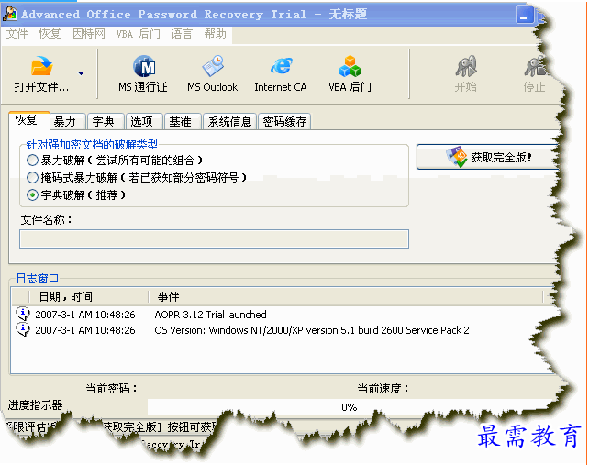Launch MS 通行证 recovery tool
Screen dimensions: 589x465
click(x=143, y=74)
